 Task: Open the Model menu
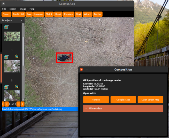13,9
